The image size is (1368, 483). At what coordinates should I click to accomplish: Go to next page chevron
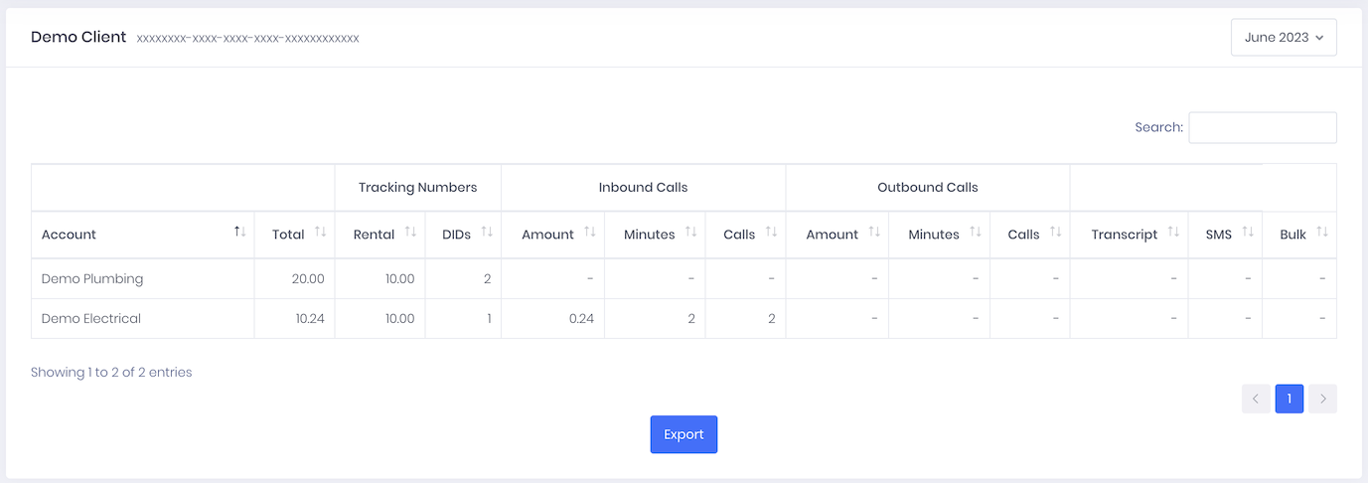pos(1322,399)
